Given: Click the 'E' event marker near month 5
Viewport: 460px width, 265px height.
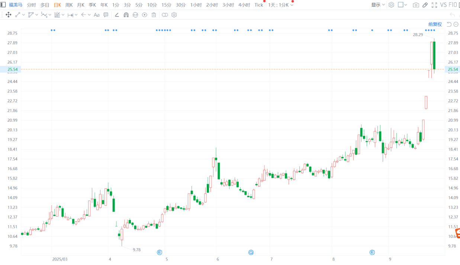Looking at the screenshot, I should point(160,252).
